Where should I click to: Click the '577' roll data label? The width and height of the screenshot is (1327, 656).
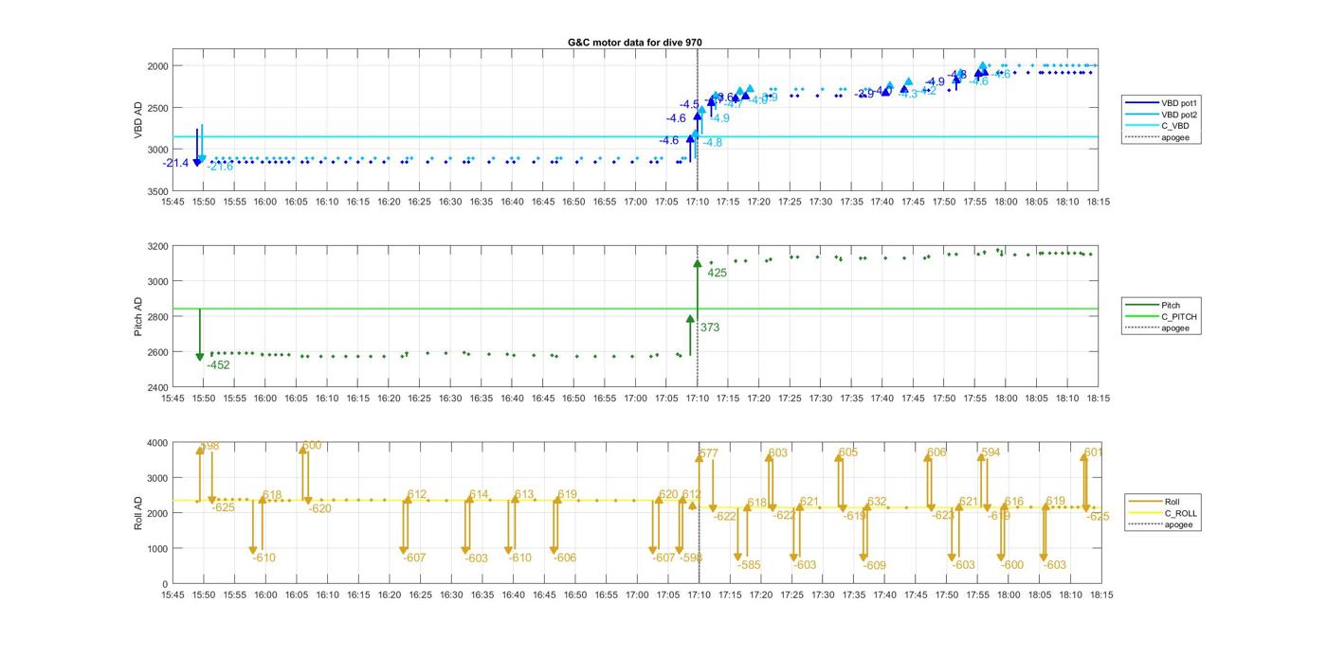click(709, 453)
